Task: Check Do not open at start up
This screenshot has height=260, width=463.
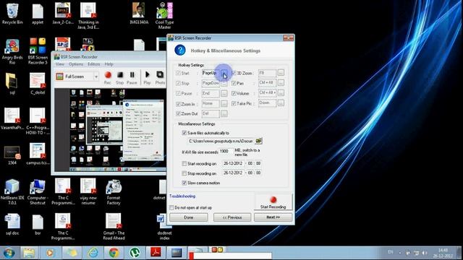Action: click(171, 207)
